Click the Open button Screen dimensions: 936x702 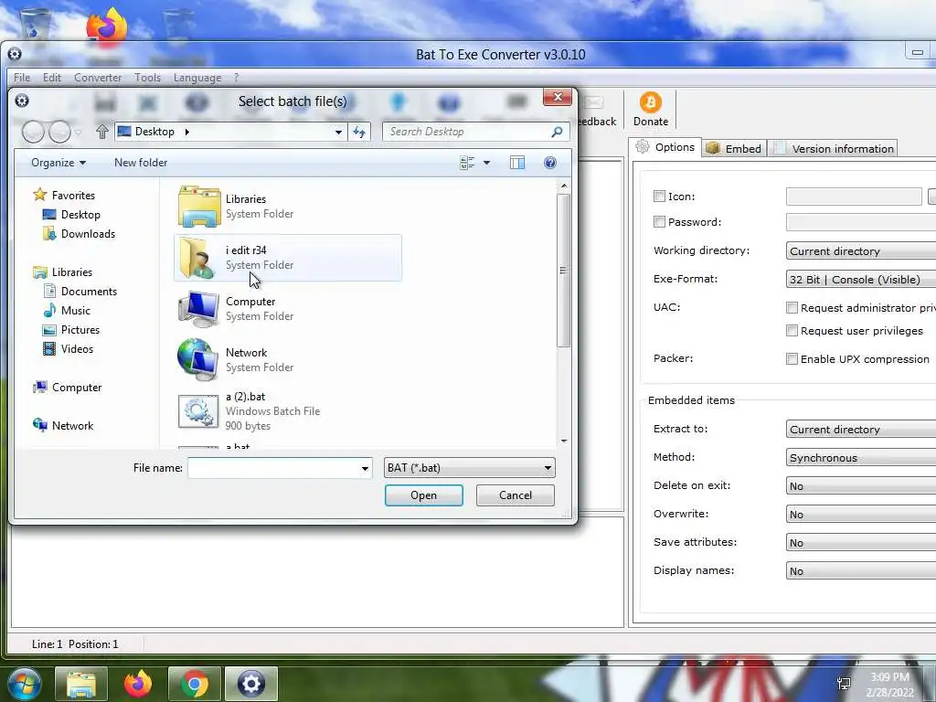coord(424,495)
